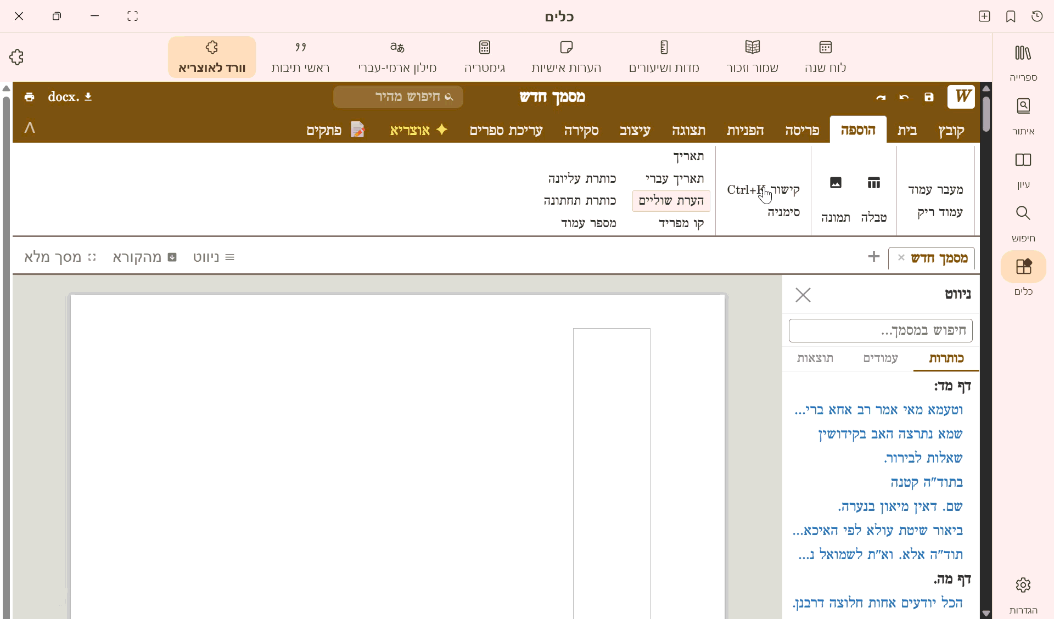Insert a קישור hyperlink
The image size is (1054, 619).
[x=763, y=190]
